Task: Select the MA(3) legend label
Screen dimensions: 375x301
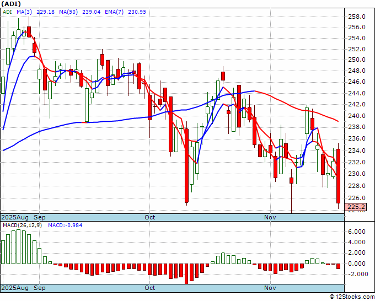Action: pos(24,12)
